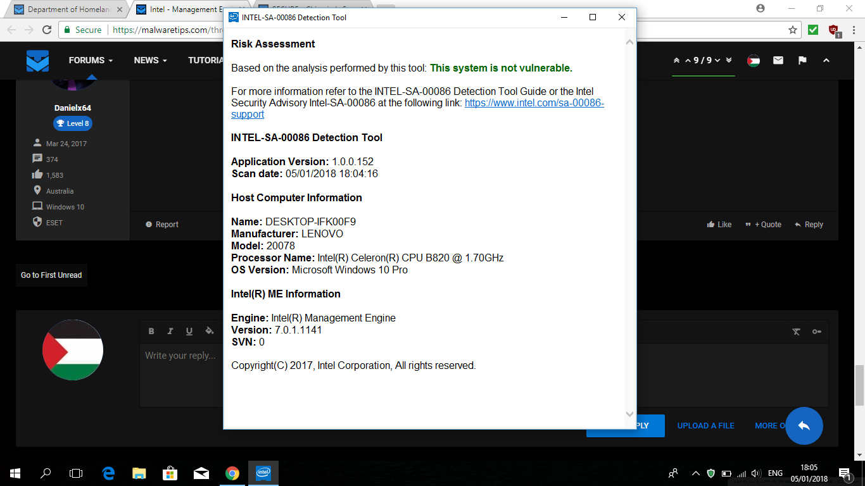Open the intel.com sa-00086-support link

click(x=417, y=109)
